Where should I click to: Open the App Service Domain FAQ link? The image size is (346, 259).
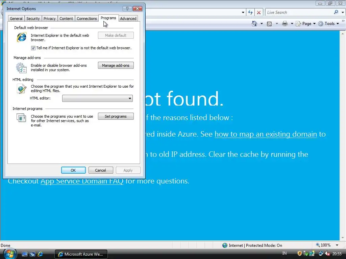point(82,181)
